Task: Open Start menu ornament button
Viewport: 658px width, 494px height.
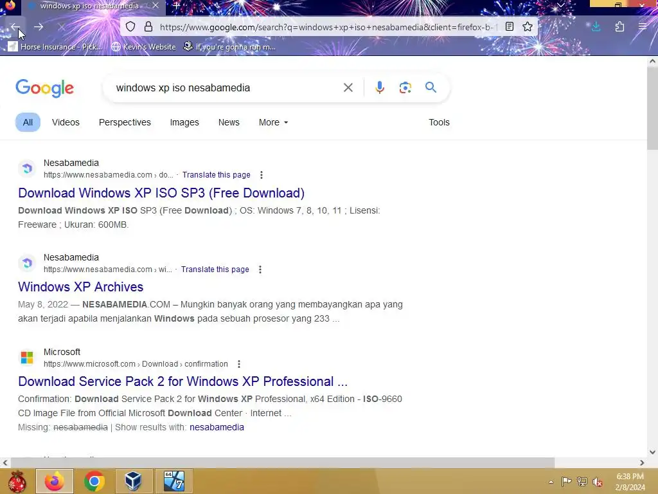Action: coord(17,481)
